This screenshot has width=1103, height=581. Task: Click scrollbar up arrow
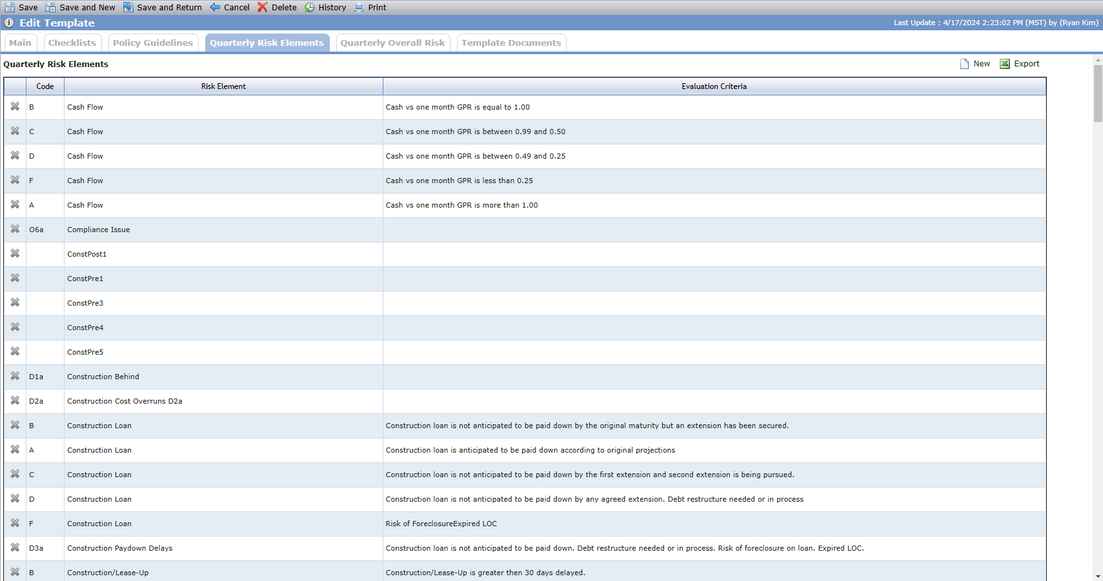click(x=1098, y=60)
